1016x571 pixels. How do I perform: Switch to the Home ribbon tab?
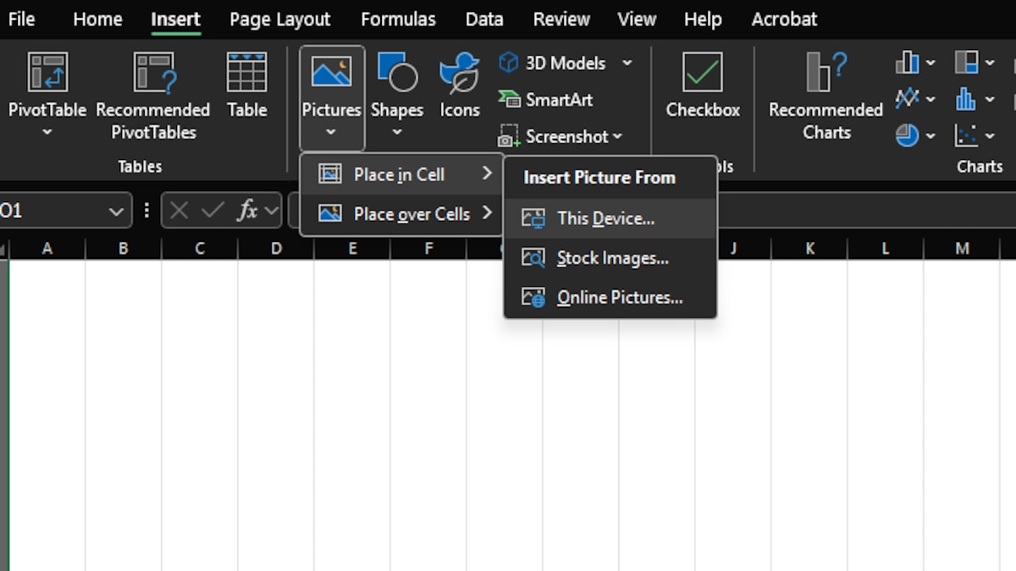click(97, 19)
